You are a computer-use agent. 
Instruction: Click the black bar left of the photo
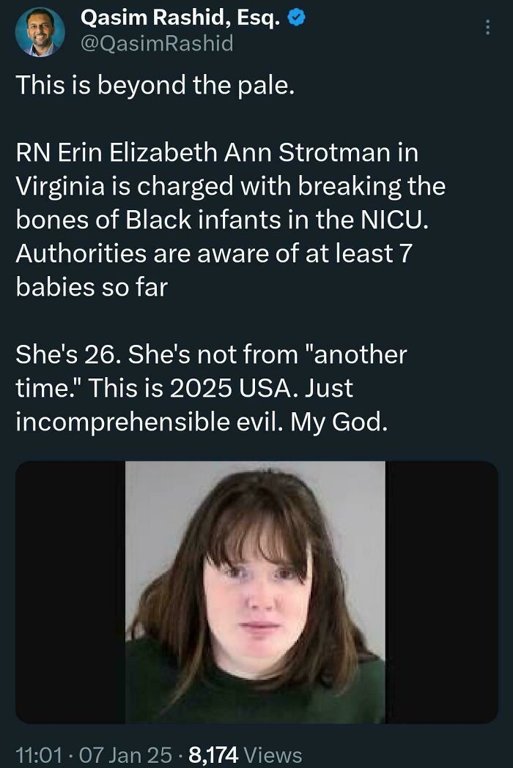pyautogui.click(x=70, y=592)
